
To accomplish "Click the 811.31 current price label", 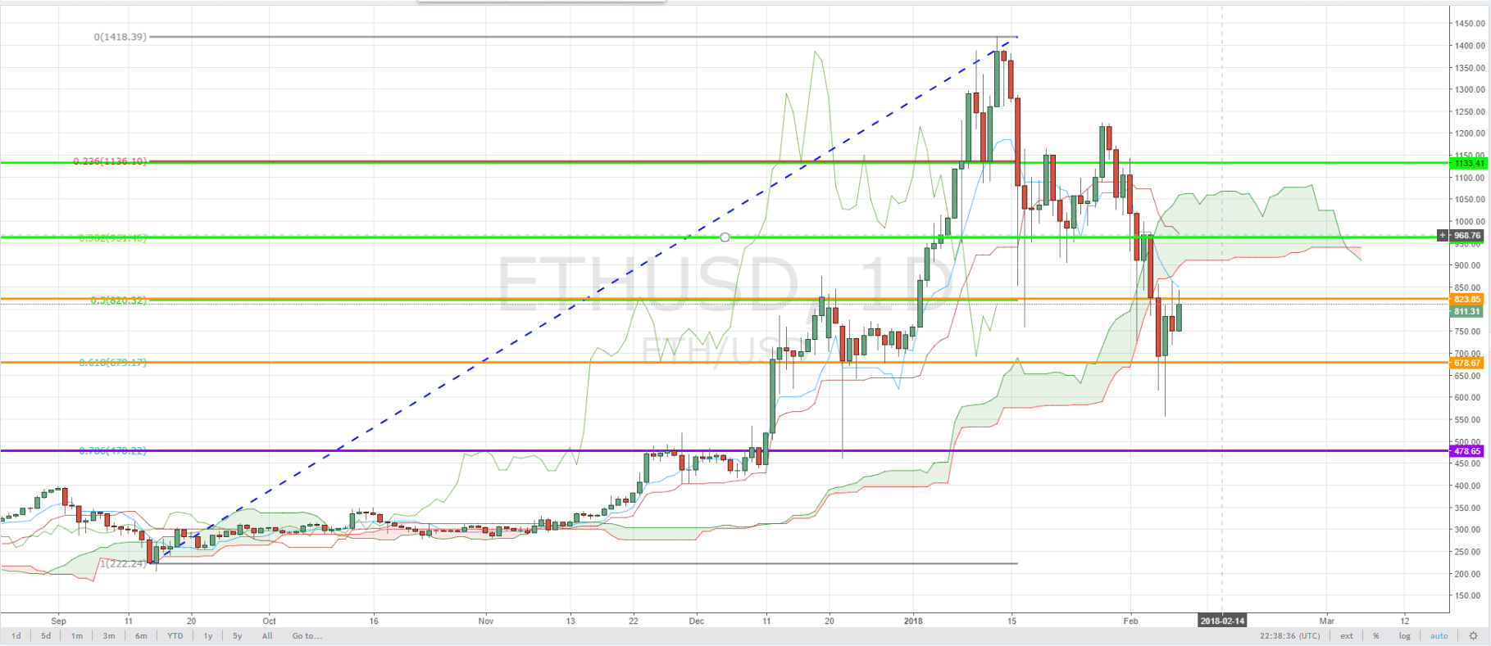I will [1467, 312].
